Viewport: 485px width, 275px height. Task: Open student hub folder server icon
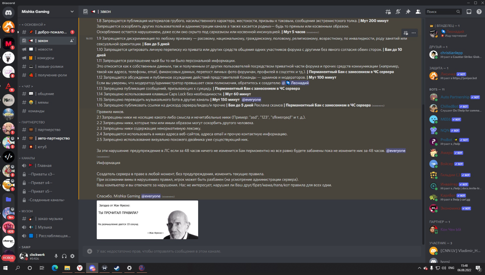[x=8, y=199]
